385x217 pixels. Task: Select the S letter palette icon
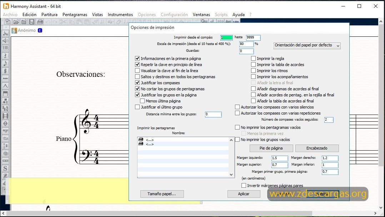pos(5,168)
